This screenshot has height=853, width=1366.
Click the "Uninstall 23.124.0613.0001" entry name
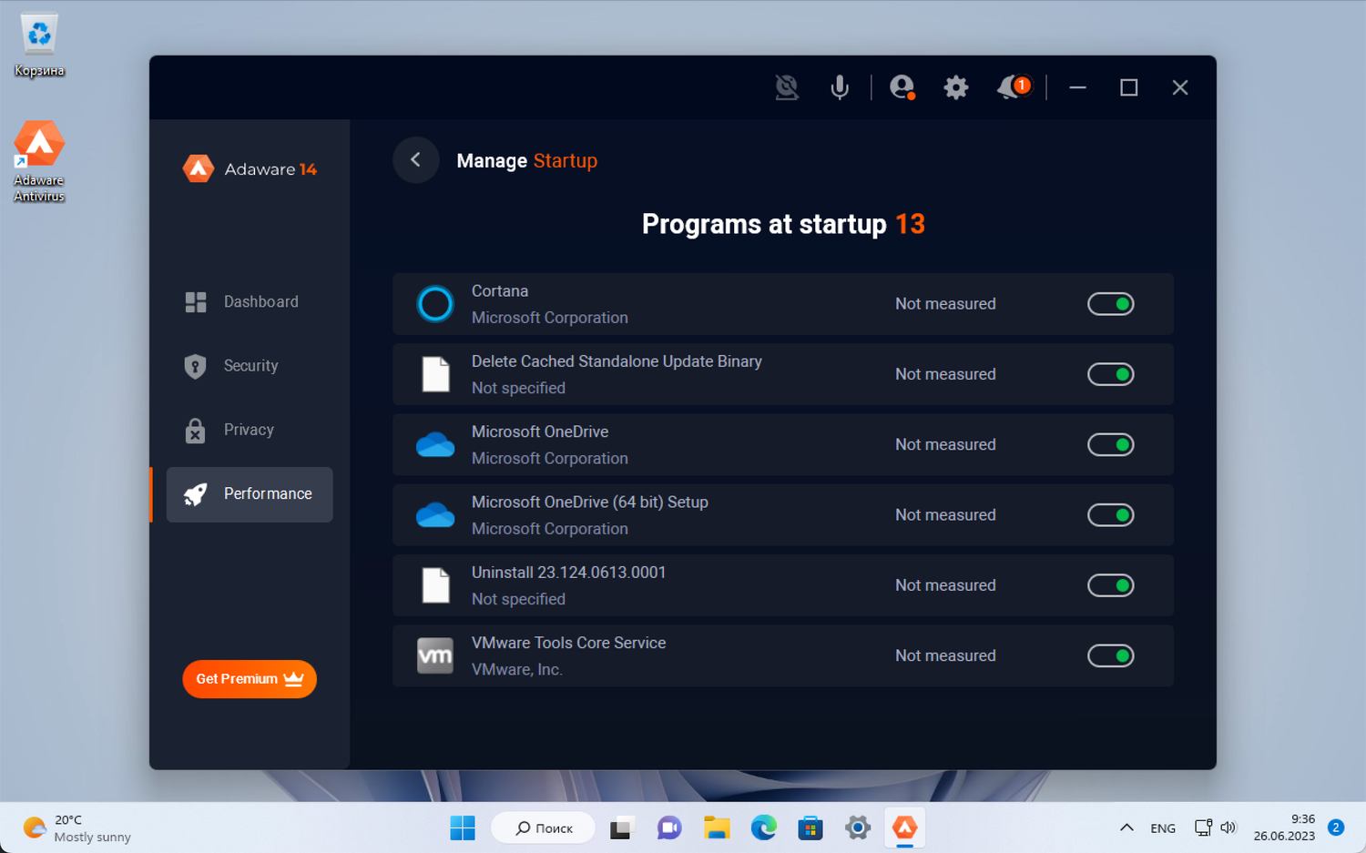click(x=569, y=573)
